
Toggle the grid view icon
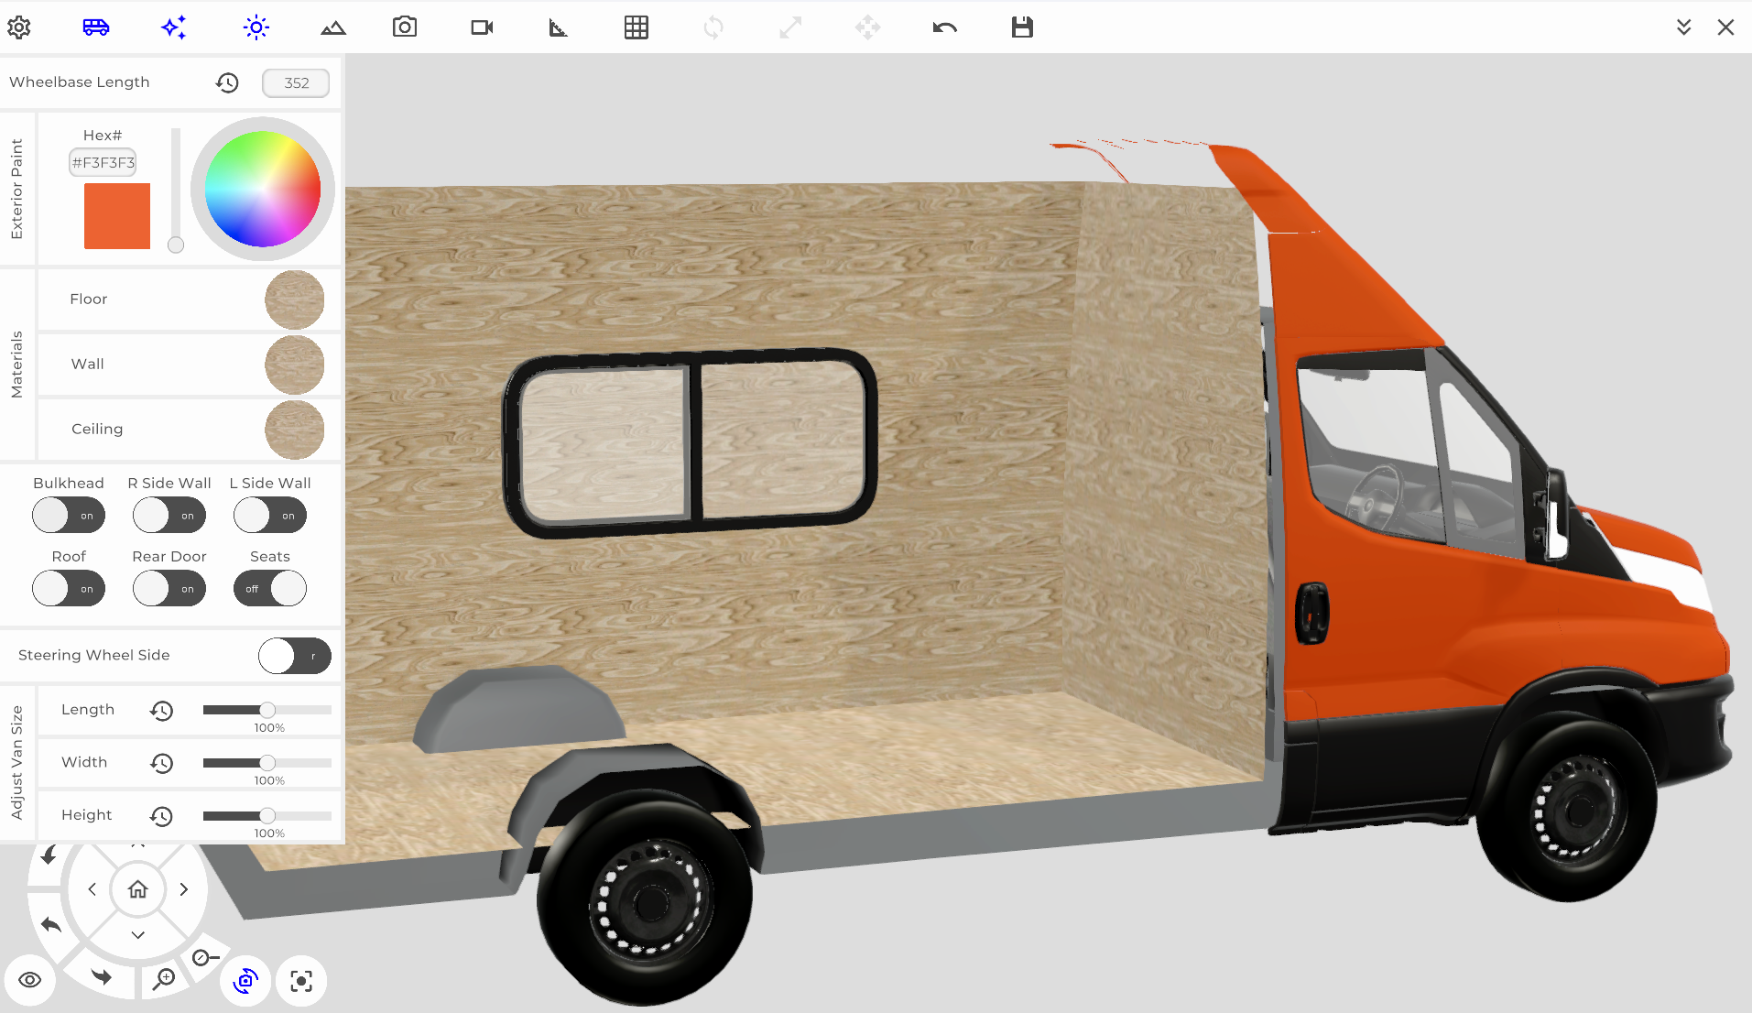(637, 27)
